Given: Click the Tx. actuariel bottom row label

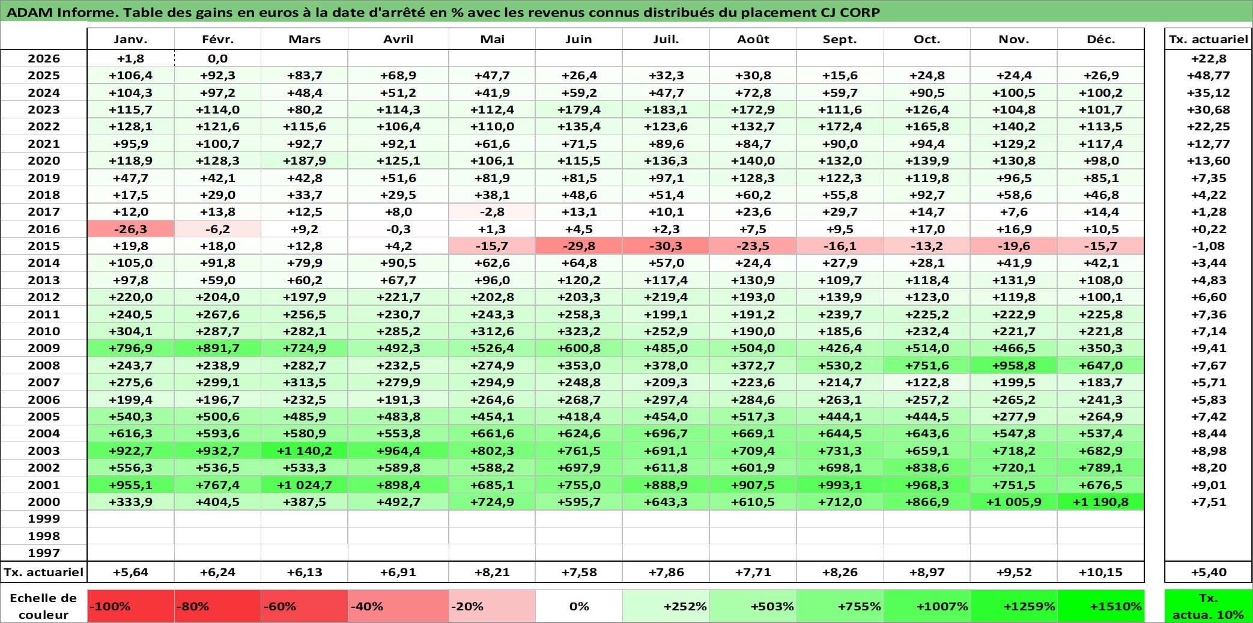Looking at the screenshot, I should [44, 572].
